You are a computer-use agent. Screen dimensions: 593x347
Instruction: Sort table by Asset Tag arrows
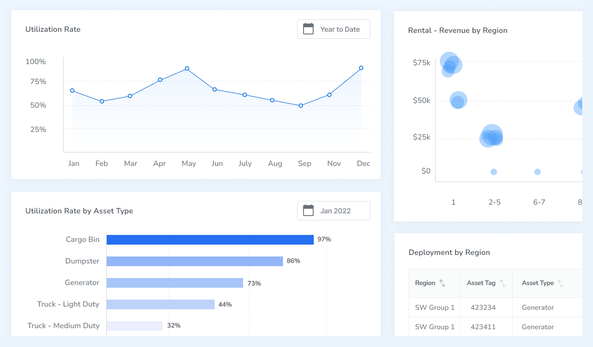click(x=502, y=283)
